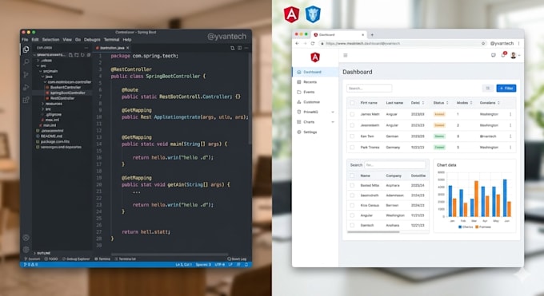Click the browser back arrow
Image resolution: width=544 pixels, height=296 pixels.
[297, 43]
